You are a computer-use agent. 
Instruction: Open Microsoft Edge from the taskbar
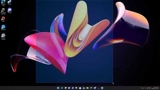(91, 88)
